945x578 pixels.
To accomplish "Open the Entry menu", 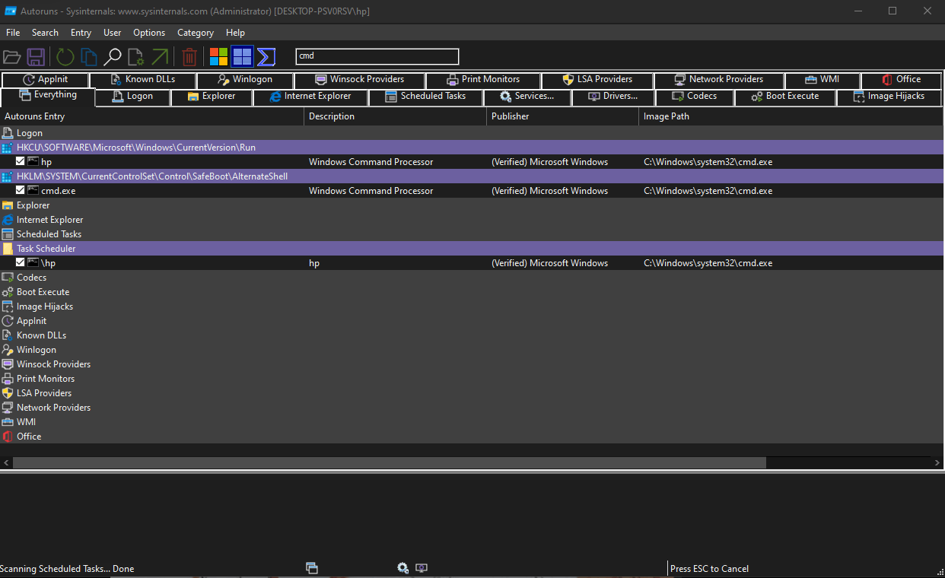I will tap(81, 33).
